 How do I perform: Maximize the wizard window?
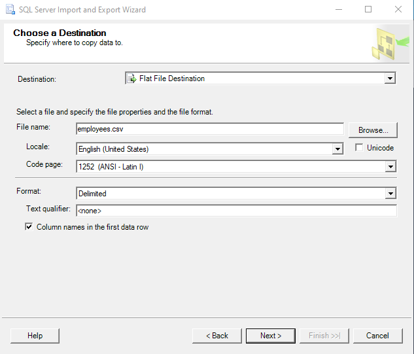coord(368,10)
